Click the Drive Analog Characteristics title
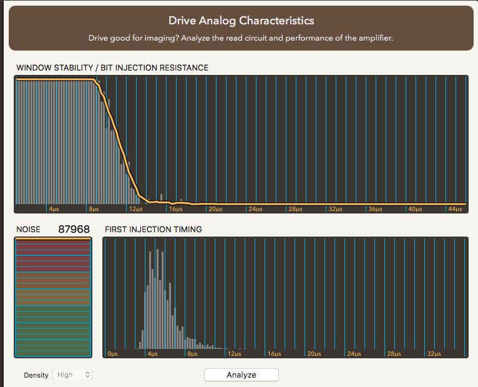This screenshot has height=387, width=478. [241, 22]
